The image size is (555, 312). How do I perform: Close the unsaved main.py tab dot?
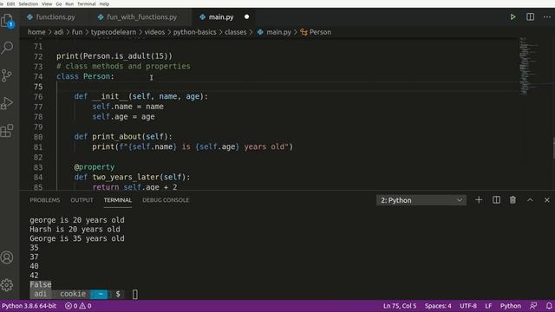coord(246,17)
